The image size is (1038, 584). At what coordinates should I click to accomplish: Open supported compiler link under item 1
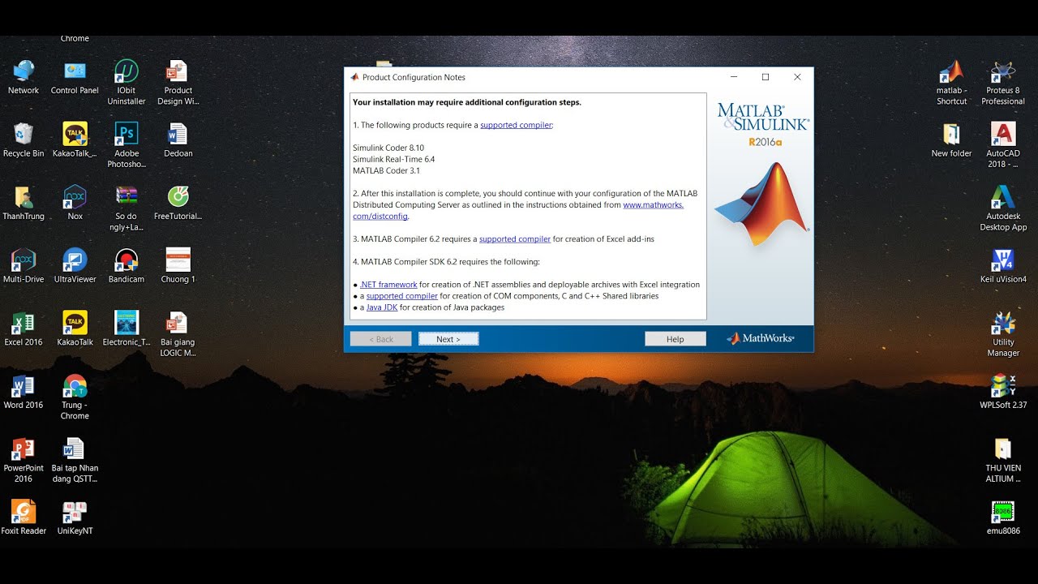tap(516, 125)
